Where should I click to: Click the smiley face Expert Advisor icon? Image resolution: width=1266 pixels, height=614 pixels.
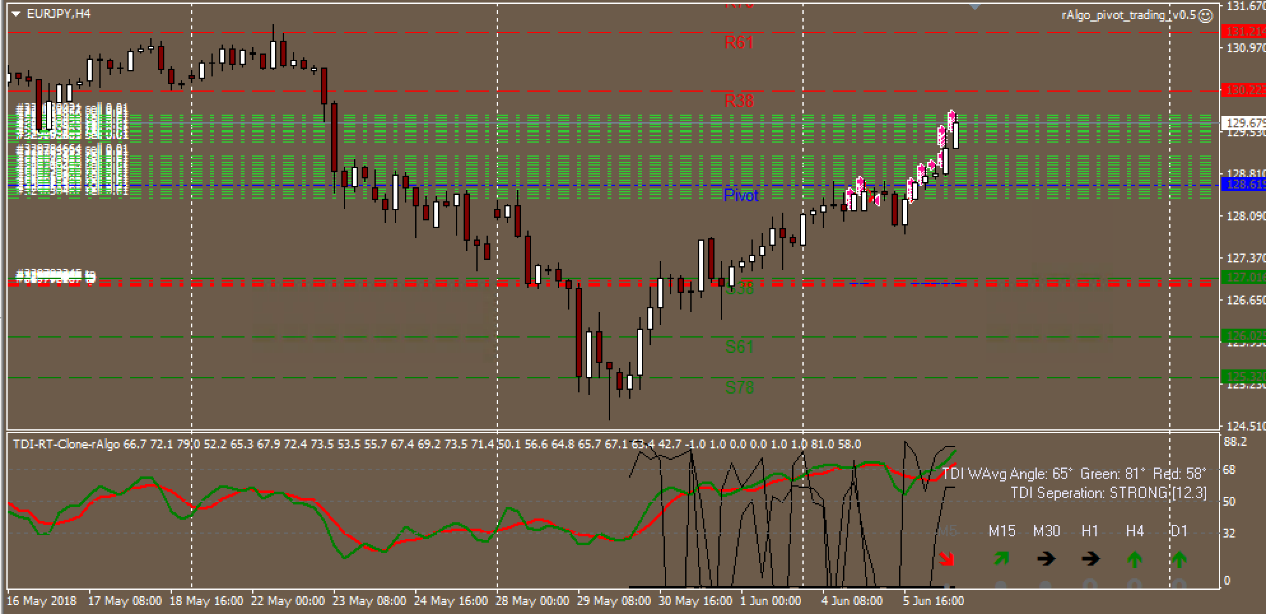pos(1206,16)
